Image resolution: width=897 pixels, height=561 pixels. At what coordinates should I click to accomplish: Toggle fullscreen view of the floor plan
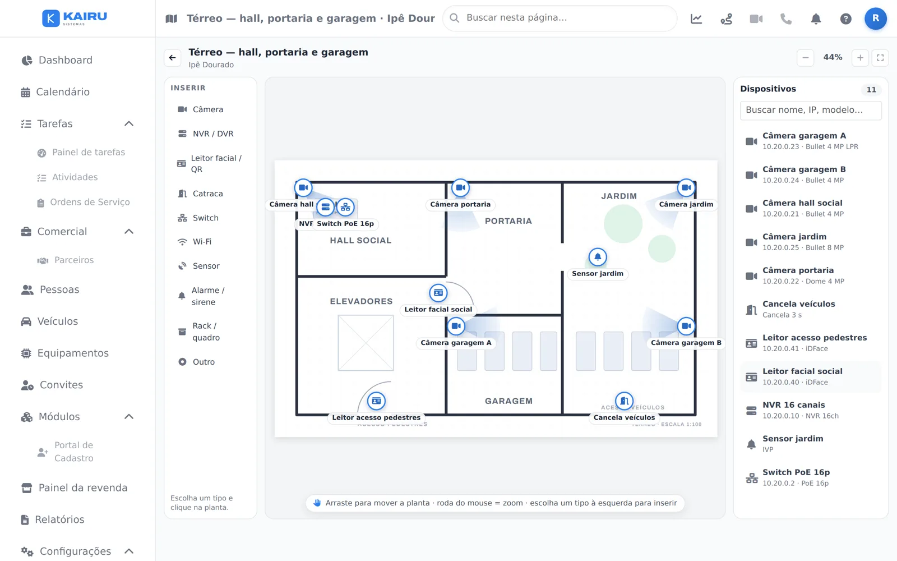pyautogui.click(x=880, y=58)
